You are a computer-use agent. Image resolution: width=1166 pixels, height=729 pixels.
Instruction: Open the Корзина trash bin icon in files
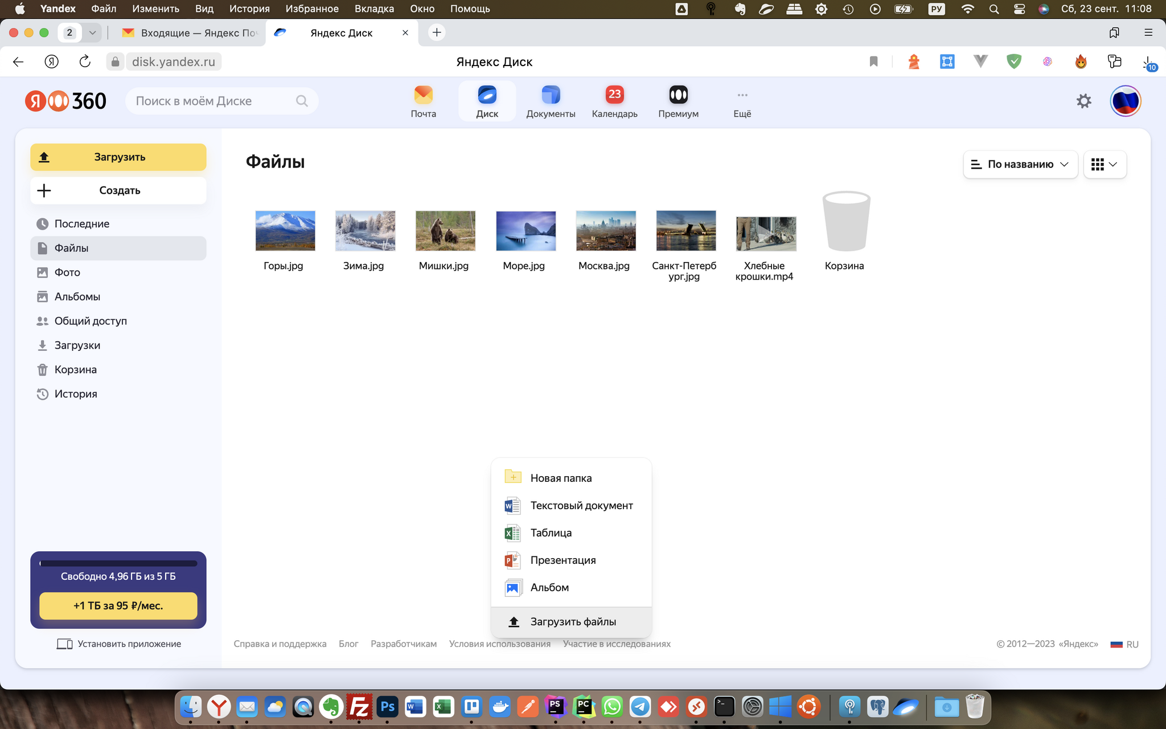tap(846, 222)
